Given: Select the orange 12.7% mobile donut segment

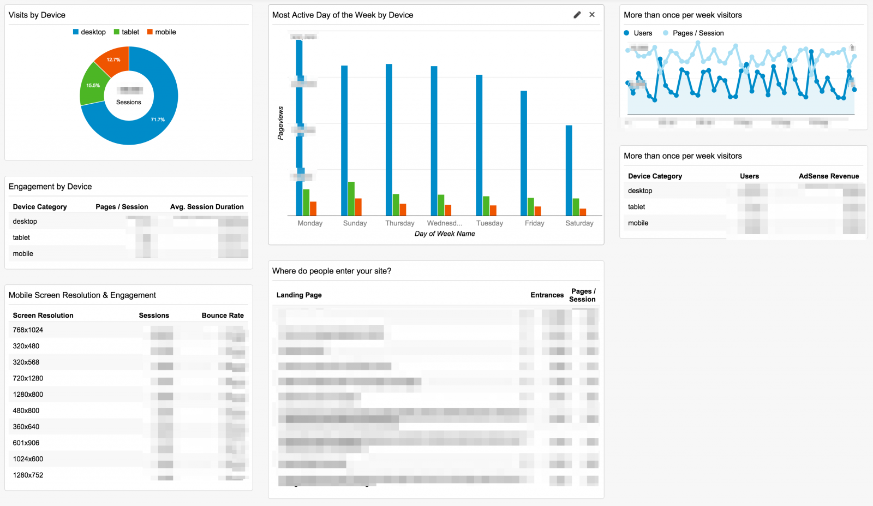Looking at the screenshot, I should pyautogui.click(x=114, y=59).
